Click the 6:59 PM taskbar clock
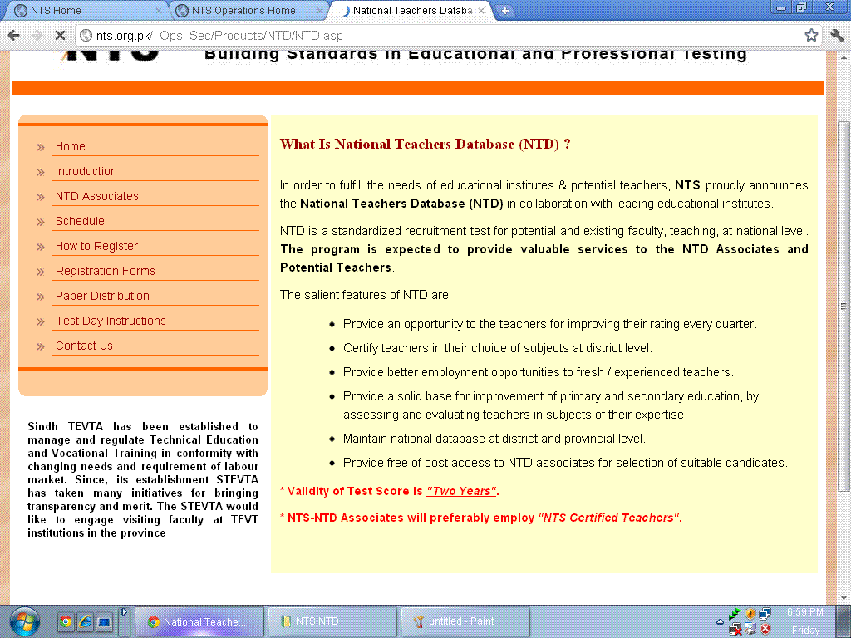 tap(804, 612)
